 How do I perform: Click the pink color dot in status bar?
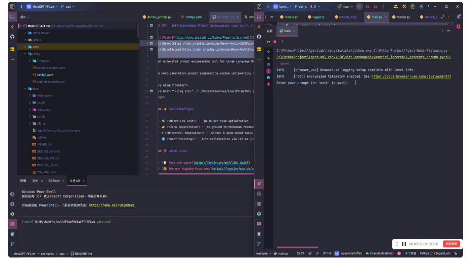(x=399, y=254)
